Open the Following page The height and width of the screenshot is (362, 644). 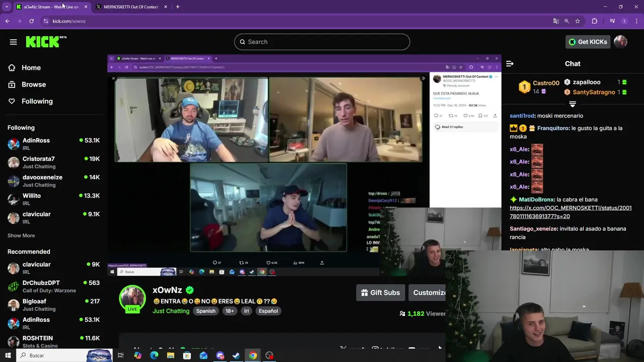(37, 101)
